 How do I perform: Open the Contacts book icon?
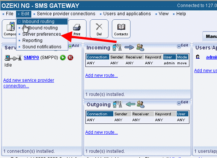coord(121,29)
